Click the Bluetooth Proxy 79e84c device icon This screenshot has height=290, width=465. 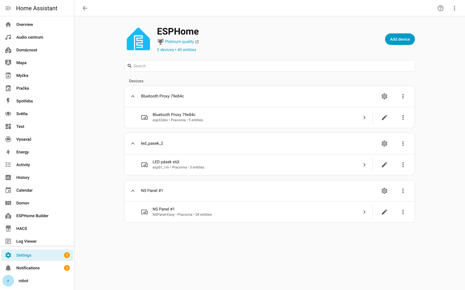tap(144, 117)
